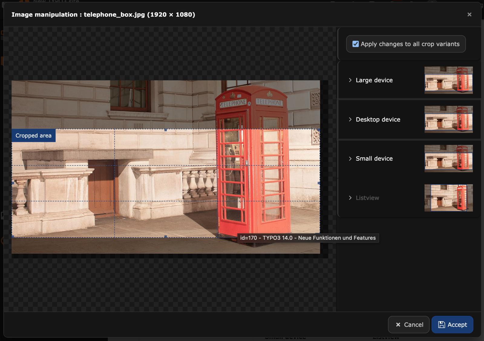This screenshot has width=484, height=341.
Task: Click the Listview preview thumbnail
Action: point(448,198)
